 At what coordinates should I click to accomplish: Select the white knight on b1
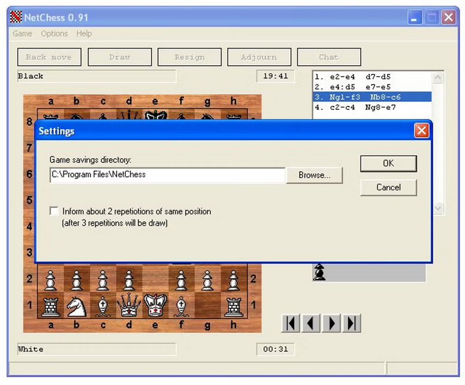[77, 306]
